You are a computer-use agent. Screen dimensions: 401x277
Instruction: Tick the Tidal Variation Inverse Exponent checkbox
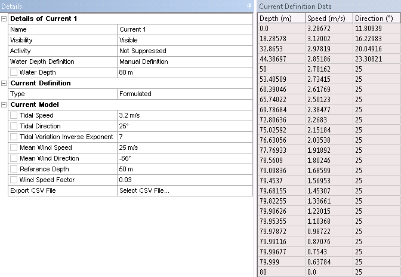point(14,137)
